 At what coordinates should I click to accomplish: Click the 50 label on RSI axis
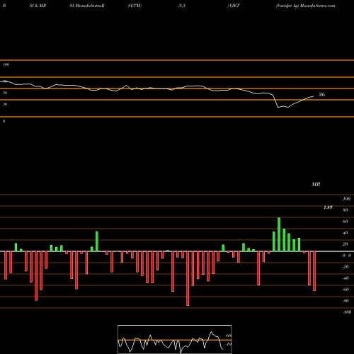5,93
